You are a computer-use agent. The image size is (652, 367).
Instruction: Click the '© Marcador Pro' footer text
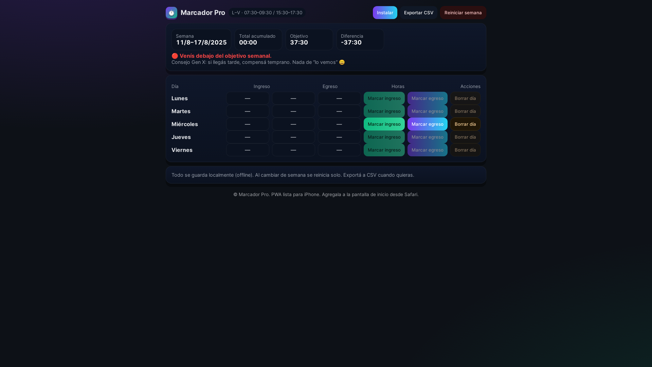[326, 194]
